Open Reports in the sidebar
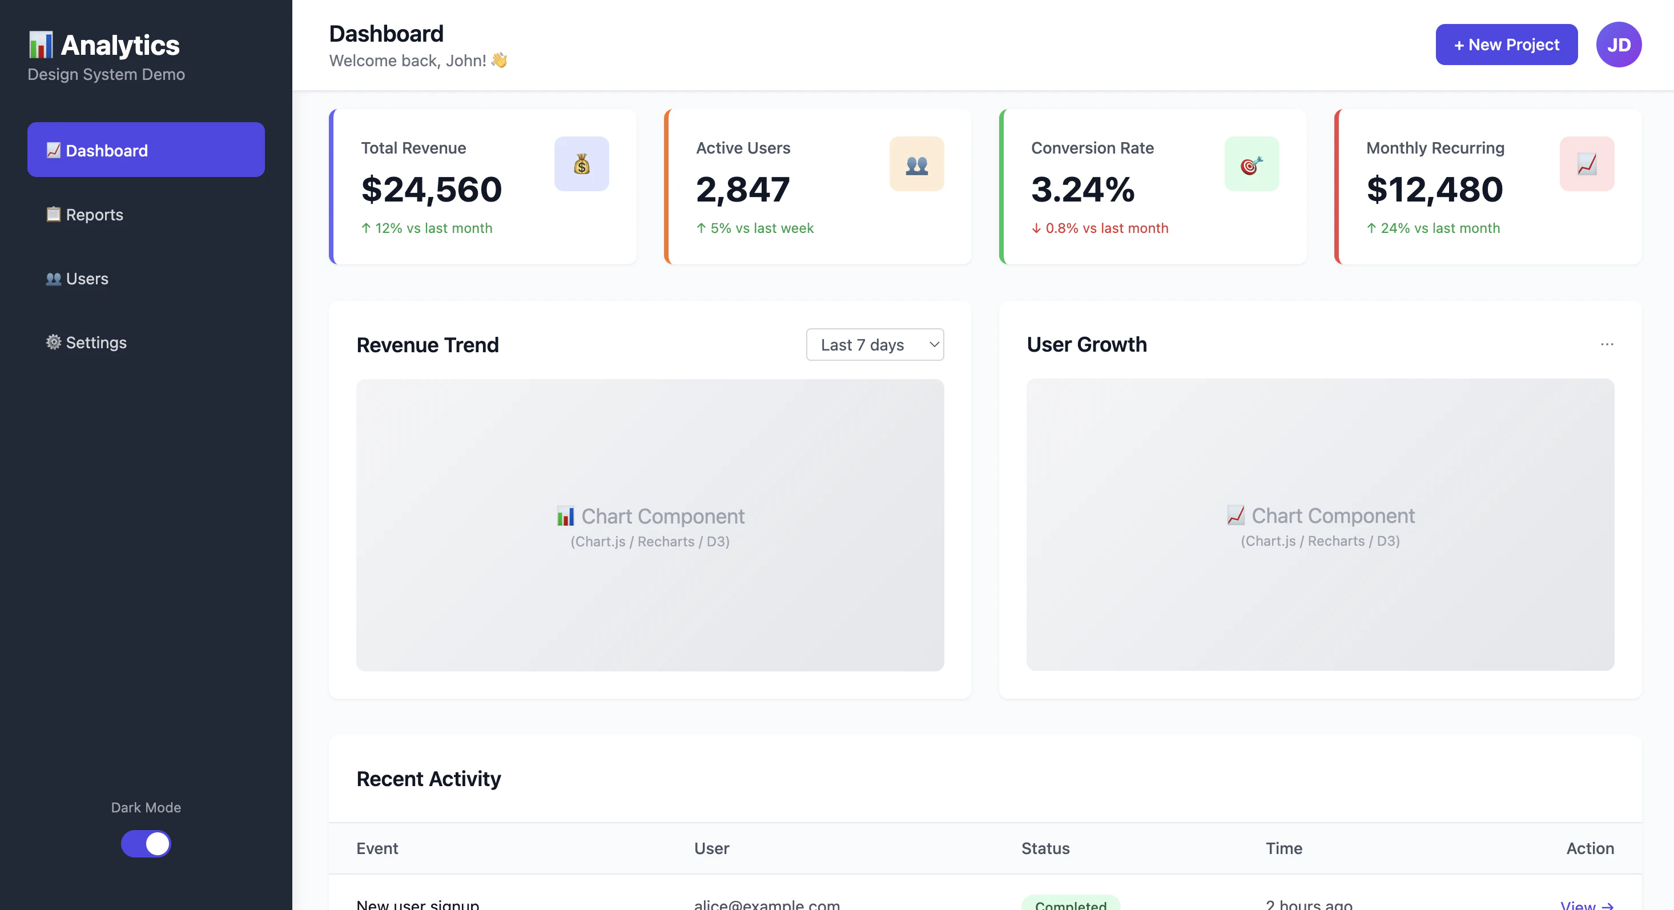This screenshot has height=910, width=1674. (146, 215)
